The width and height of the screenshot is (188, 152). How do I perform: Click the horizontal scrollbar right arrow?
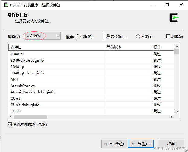tap(172, 117)
